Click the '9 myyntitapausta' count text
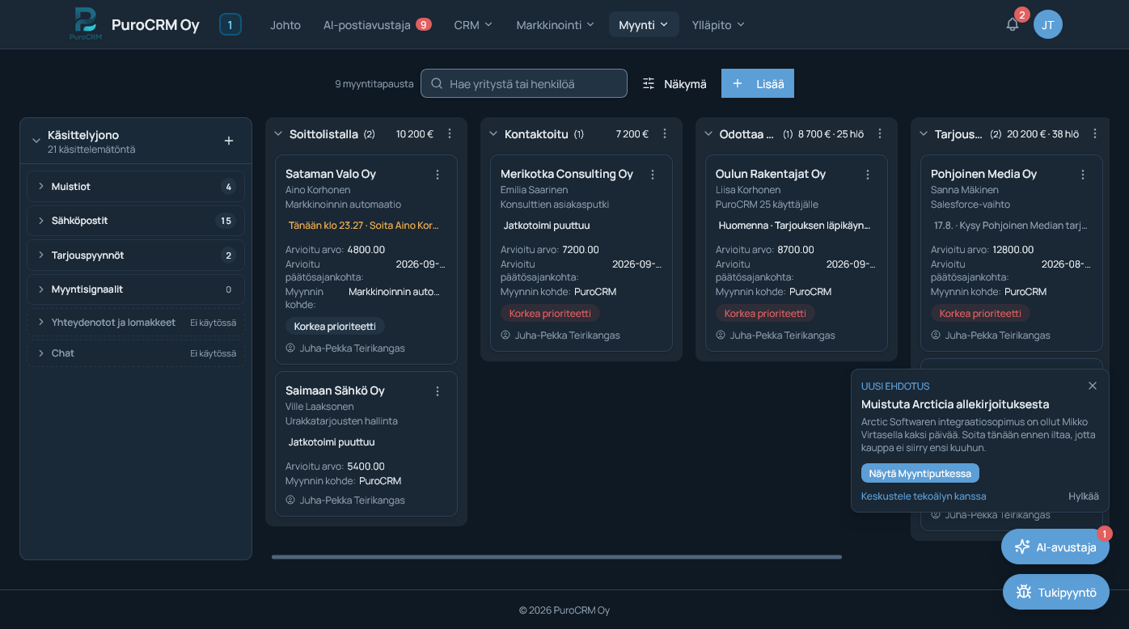This screenshot has height=629, width=1129. coord(374,83)
